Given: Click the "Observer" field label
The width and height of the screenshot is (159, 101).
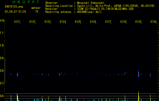Looking at the screenshot, I should (51, 3).
